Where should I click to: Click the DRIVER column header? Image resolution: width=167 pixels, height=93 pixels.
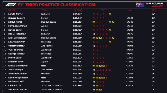pos(12,10)
